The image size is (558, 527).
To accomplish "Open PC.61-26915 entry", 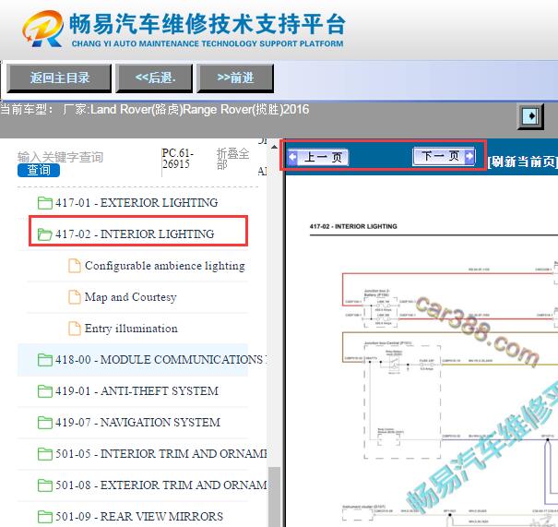I will (x=178, y=159).
